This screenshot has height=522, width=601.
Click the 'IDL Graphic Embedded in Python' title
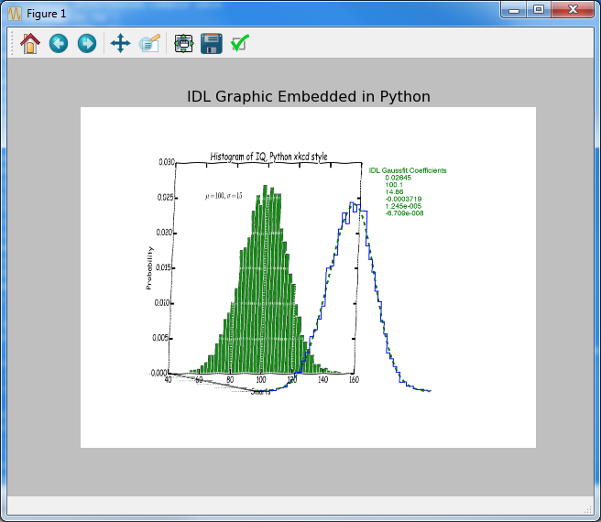308,96
